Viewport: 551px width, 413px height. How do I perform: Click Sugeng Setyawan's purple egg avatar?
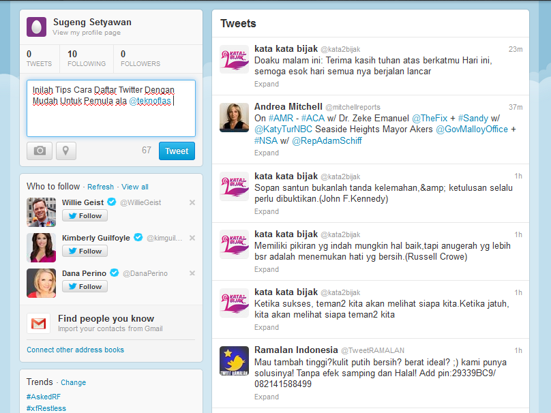pyautogui.click(x=37, y=27)
